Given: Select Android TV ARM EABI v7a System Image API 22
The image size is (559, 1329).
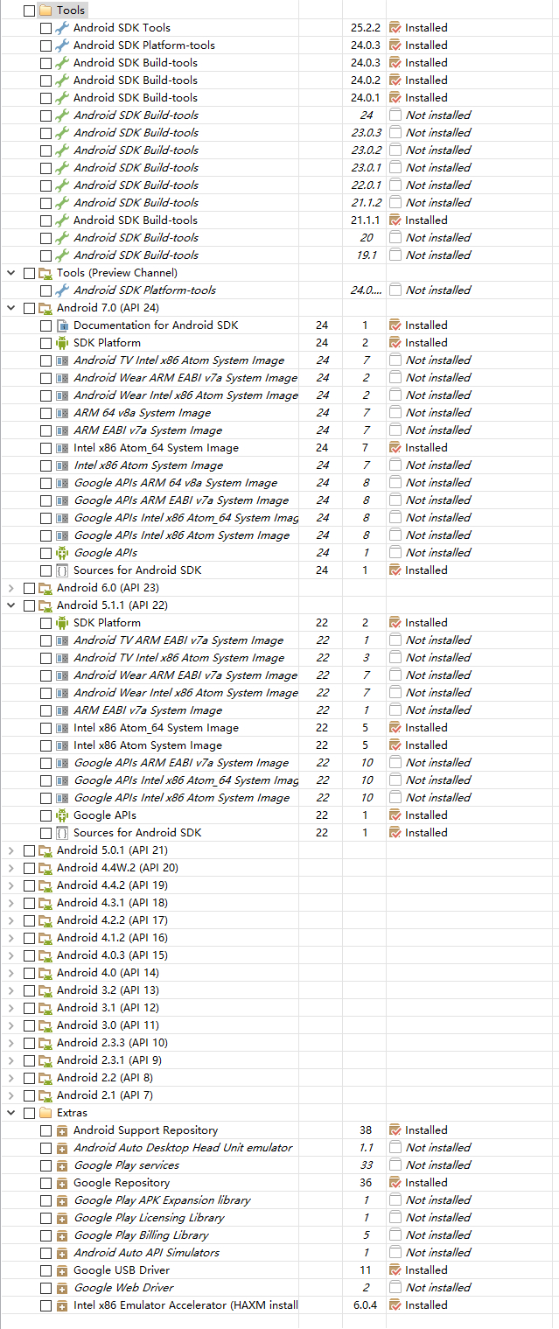Looking at the screenshot, I should click(x=178, y=640).
